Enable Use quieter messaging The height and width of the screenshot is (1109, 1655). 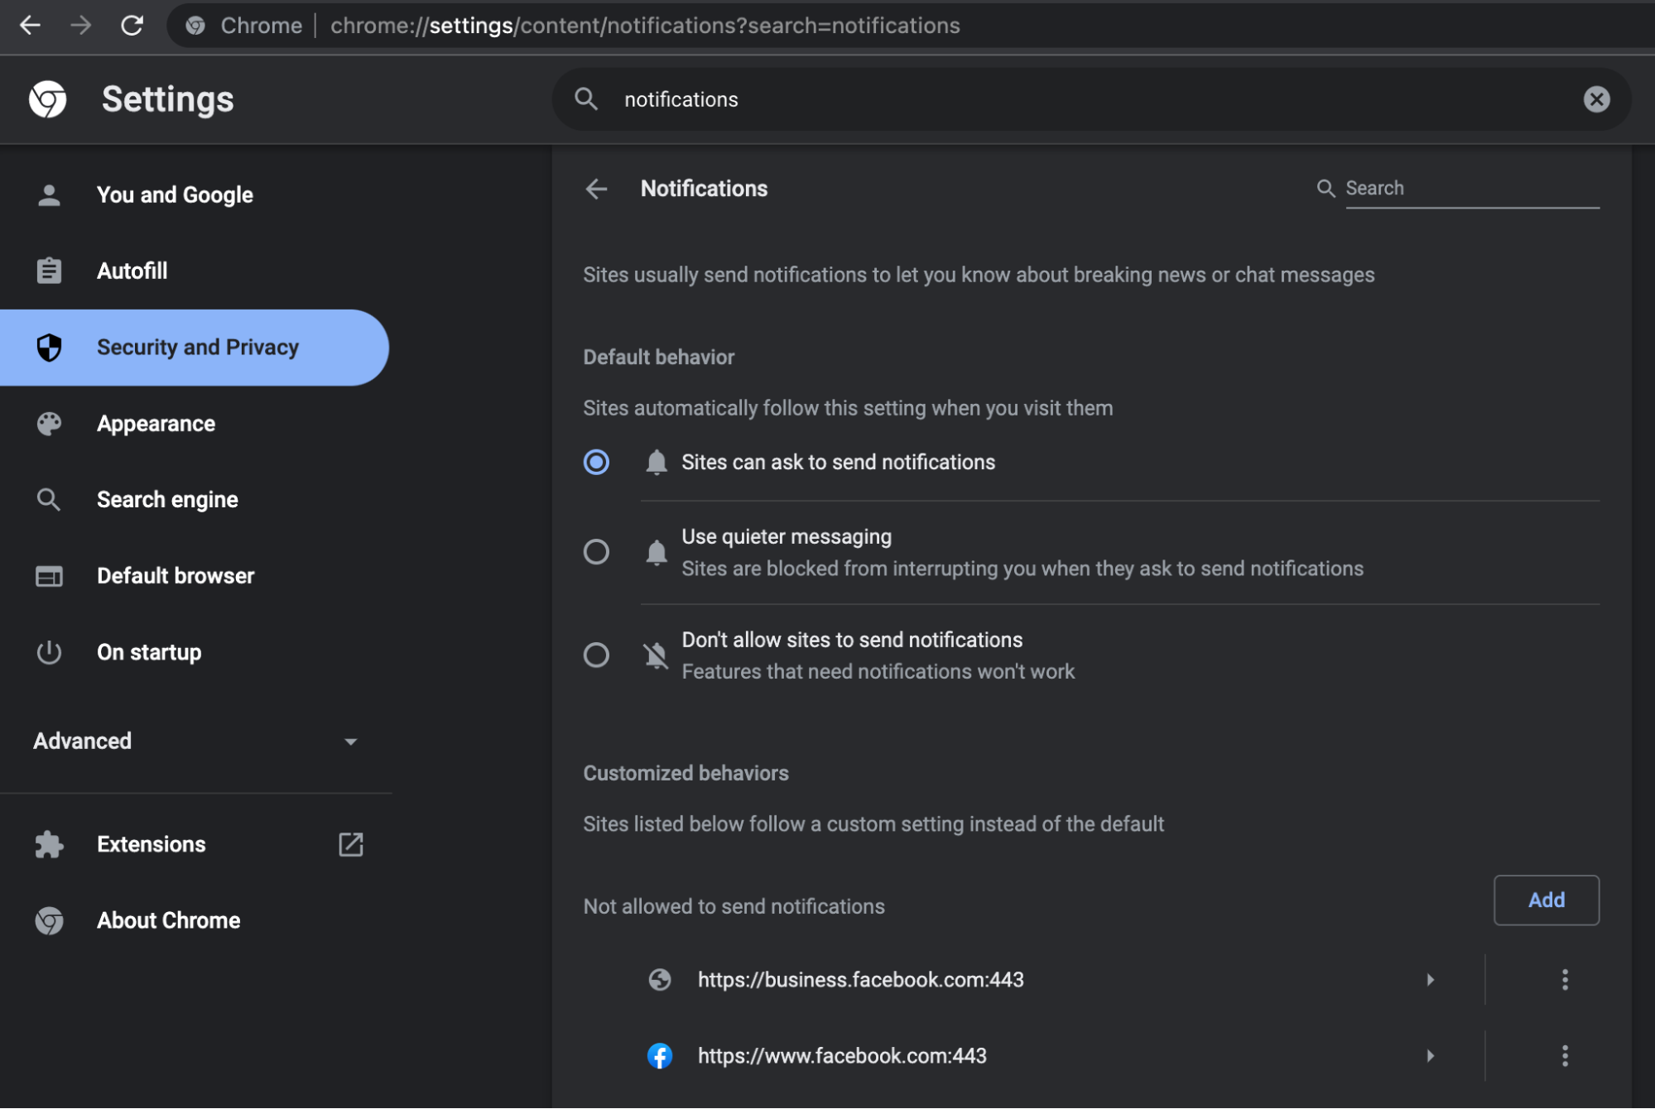pos(596,552)
